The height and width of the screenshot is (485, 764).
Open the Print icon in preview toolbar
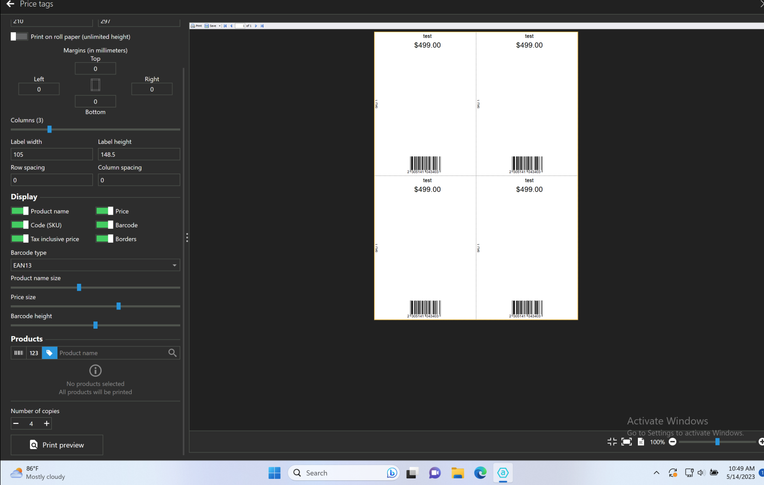point(193,26)
